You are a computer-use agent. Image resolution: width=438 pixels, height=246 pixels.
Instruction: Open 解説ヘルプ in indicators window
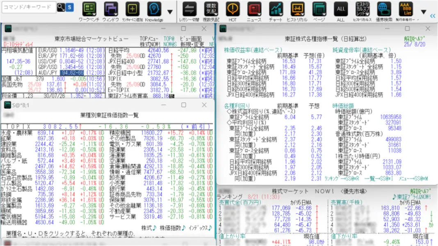(x=414, y=39)
